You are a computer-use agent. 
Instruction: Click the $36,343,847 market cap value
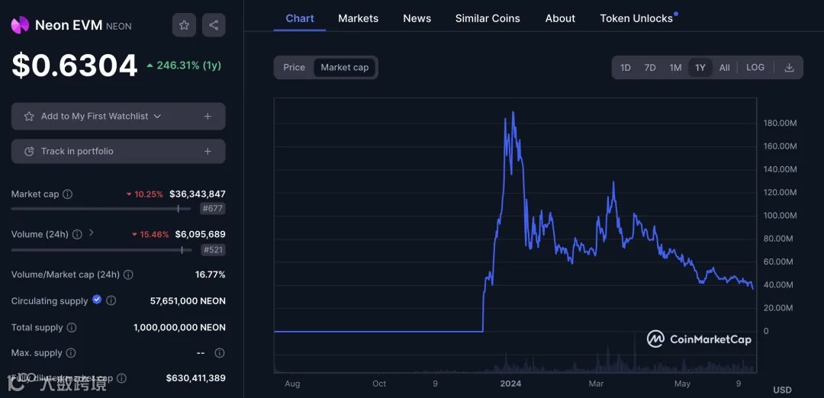coord(197,194)
